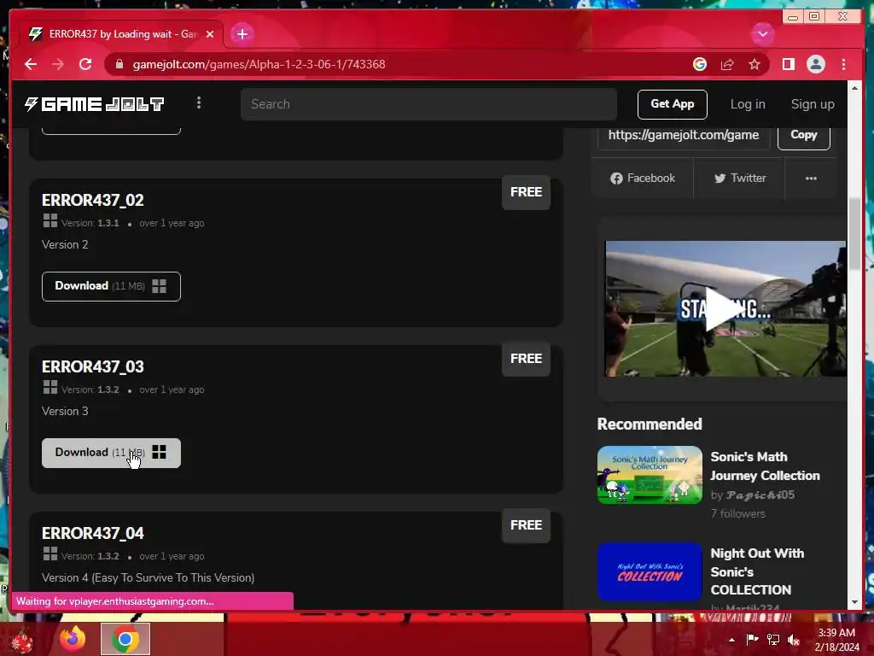Play the sidebar video ad
874x656 pixels.
click(x=725, y=309)
